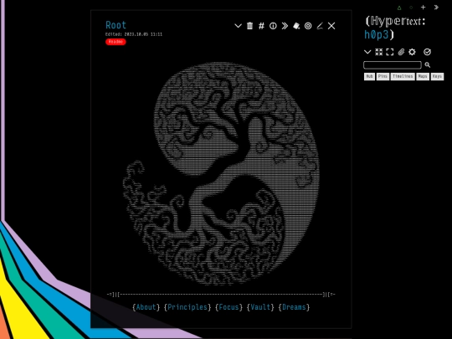Click the ASCII art tree image
Screen dimensions: 452x339
coord(221,174)
